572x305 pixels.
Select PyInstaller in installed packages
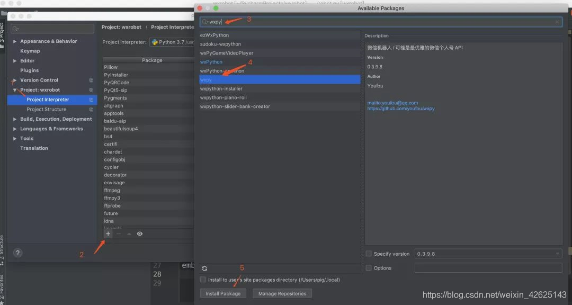coord(148,75)
